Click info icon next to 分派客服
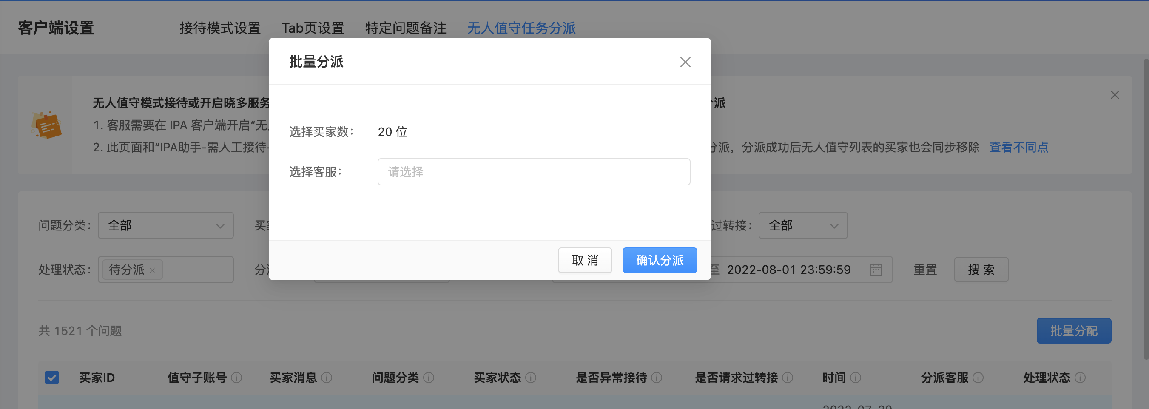The height and width of the screenshot is (409, 1149). coord(978,378)
